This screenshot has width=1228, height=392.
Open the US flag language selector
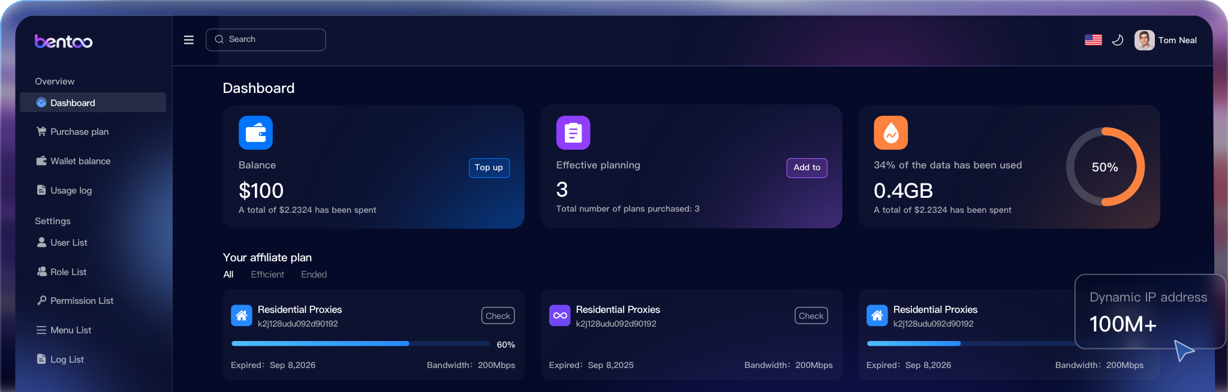click(1093, 40)
